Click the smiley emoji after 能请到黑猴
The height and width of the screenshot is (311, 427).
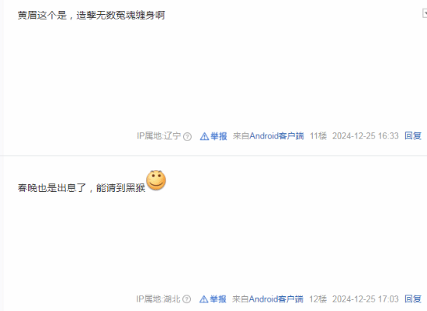[x=156, y=180]
